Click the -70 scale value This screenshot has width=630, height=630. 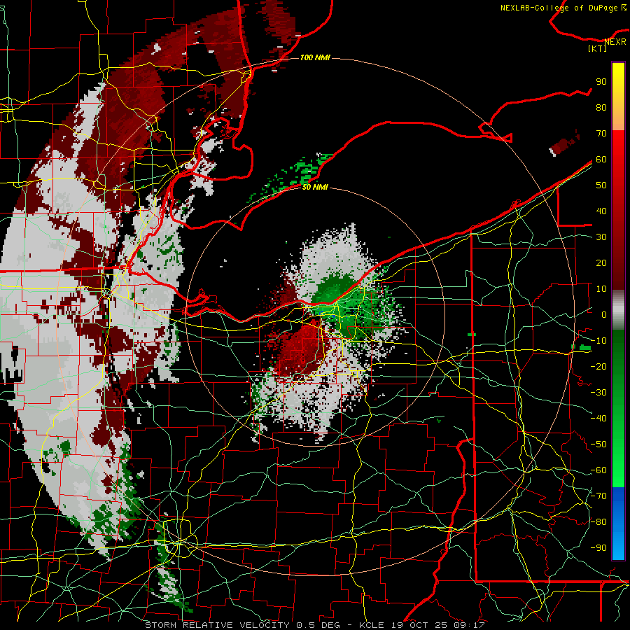[x=598, y=496]
